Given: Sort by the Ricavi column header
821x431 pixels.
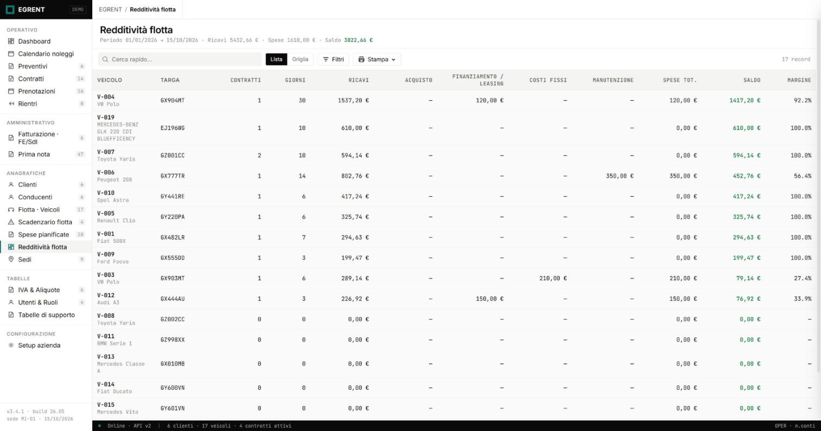Looking at the screenshot, I should pos(358,80).
